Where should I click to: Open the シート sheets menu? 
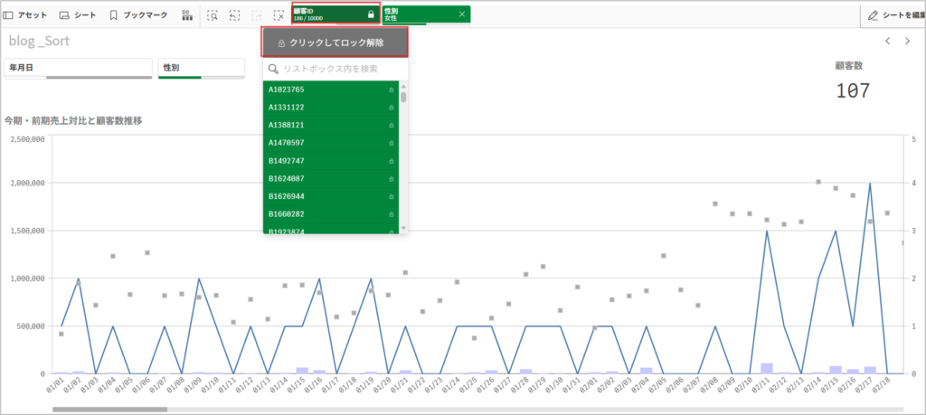pyautogui.click(x=77, y=15)
